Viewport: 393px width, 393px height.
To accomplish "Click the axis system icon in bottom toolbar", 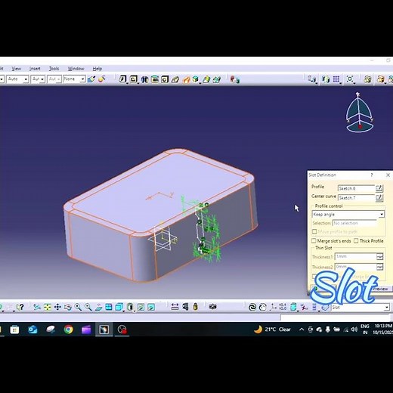I will (x=274, y=307).
